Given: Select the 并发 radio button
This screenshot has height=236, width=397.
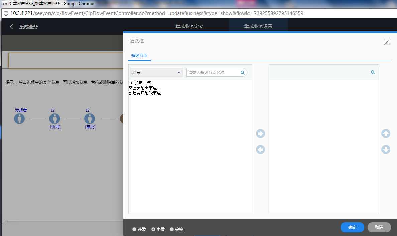Looking at the screenshot, I should pyautogui.click(x=134, y=229).
